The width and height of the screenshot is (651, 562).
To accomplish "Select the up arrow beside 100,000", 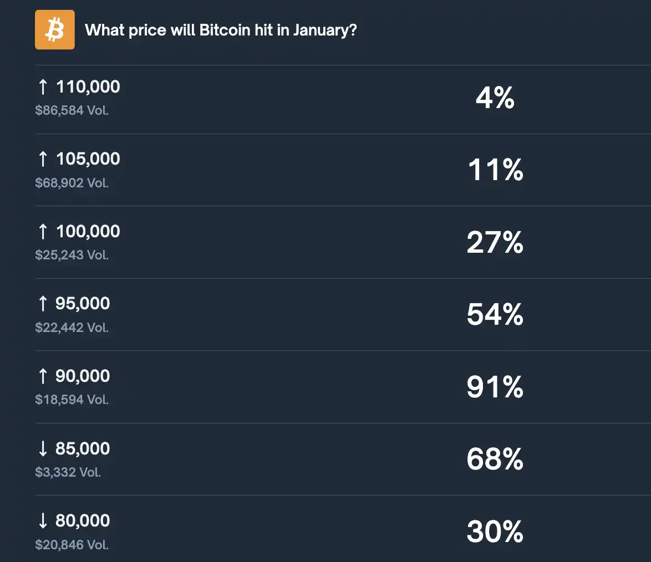I will pos(43,231).
